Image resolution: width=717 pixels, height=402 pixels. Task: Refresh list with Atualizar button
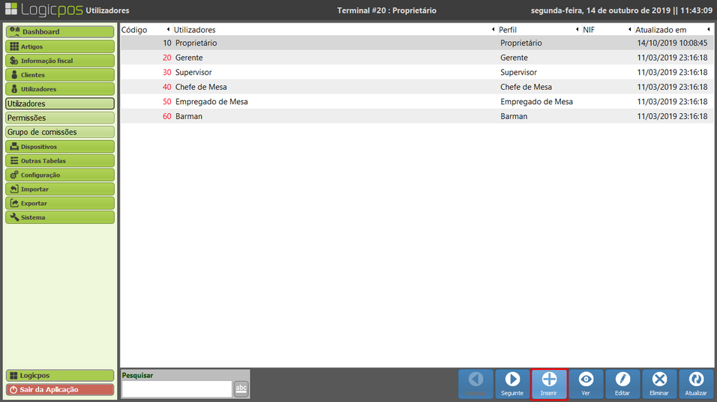tap(696, 383)
